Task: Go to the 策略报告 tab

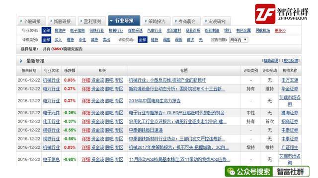Action: (x=157, y=21)
